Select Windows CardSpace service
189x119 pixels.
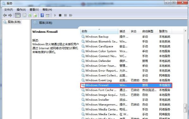pyautogui.click(x=126, y=46)
